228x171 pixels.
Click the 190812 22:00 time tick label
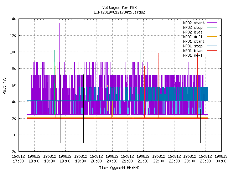tap(159, 159)
